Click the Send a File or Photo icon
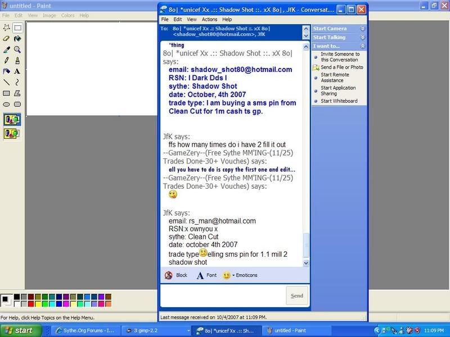Screen dimensions: 450x337 coord(316,67)
